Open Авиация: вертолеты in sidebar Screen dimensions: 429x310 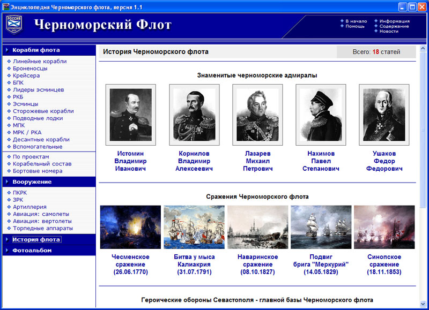(42, 221)
